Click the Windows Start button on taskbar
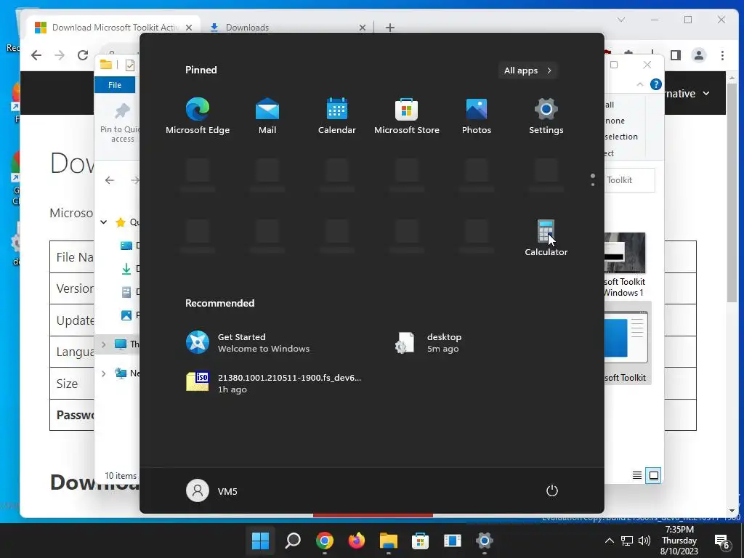This screenshot has width=744, height=558. tap(260, 541)
